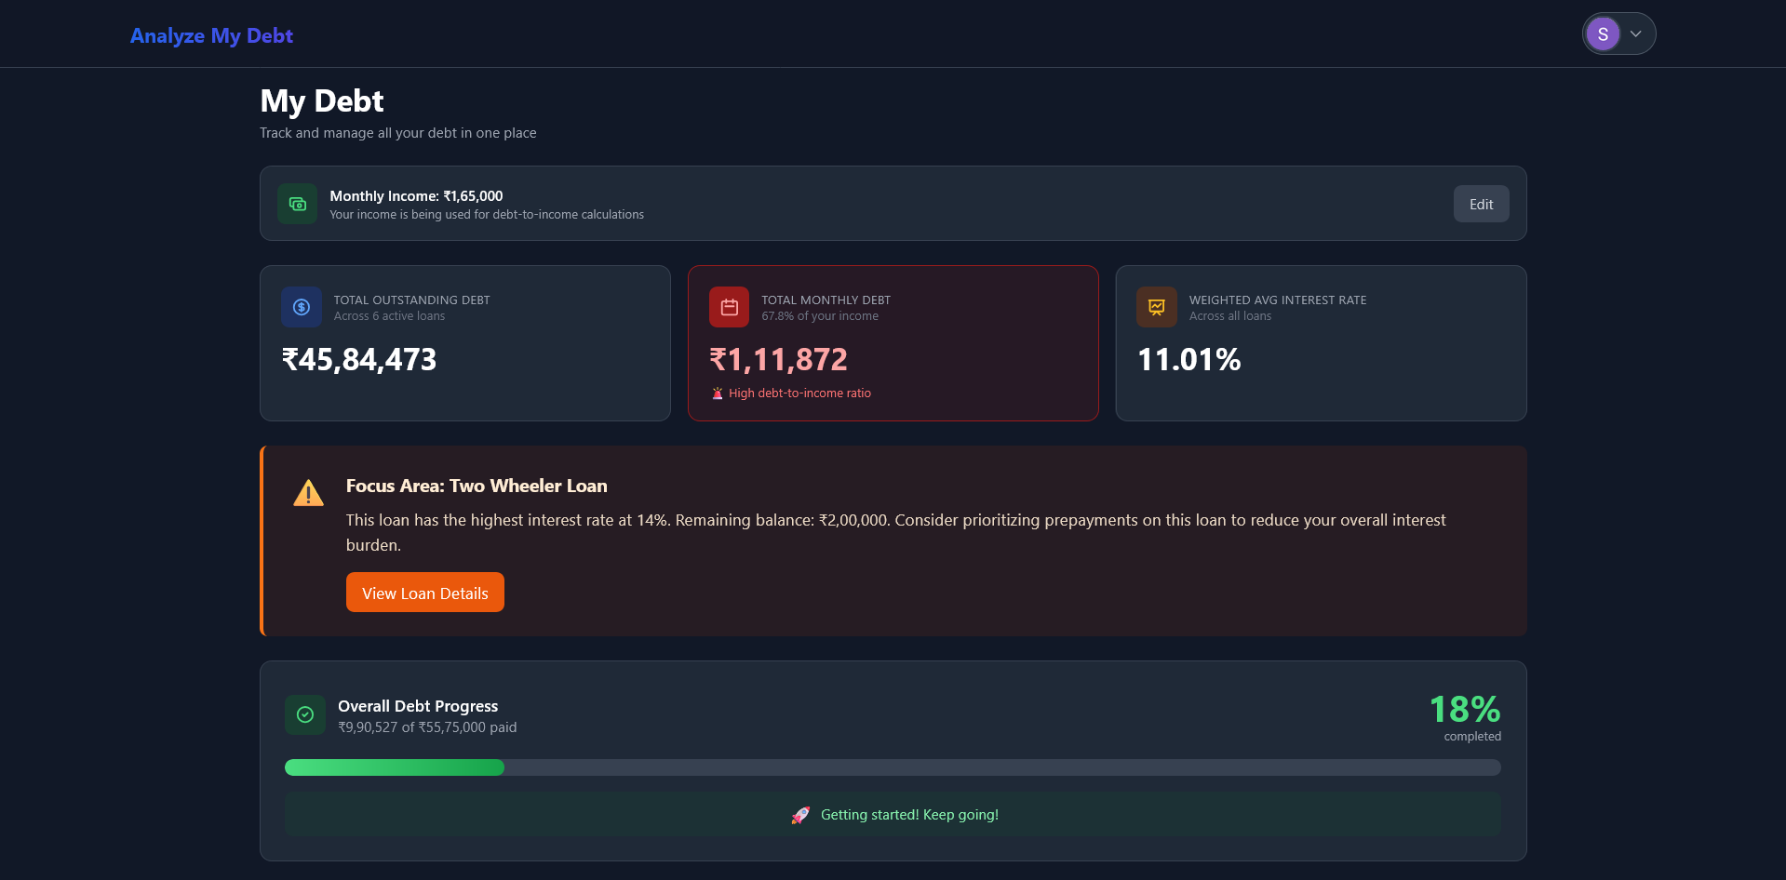Viewport: 1786px width, 880px height.
Task: Click the green check circle next to Overall Debt Progress
Action: point(304,714)
